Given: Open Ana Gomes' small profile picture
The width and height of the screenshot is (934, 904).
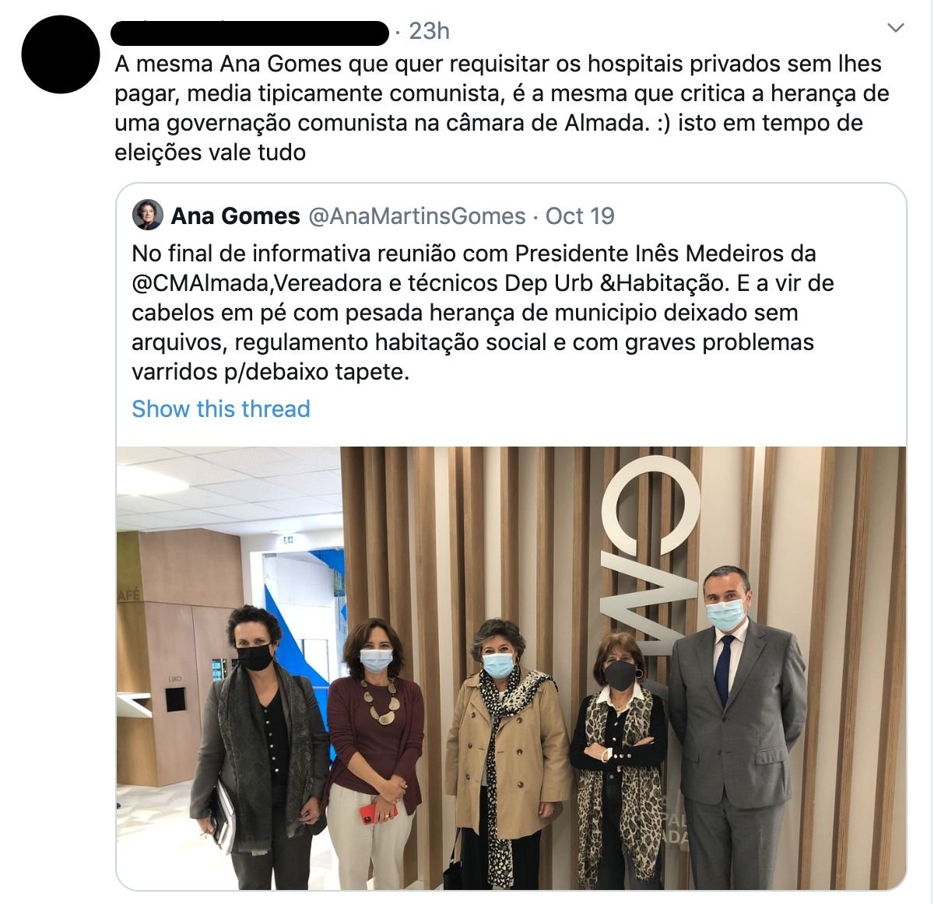Looking at the screenshot, I should point(148,215).
